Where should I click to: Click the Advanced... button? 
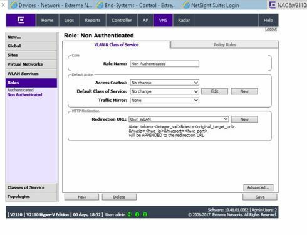[x=258, y=187]
